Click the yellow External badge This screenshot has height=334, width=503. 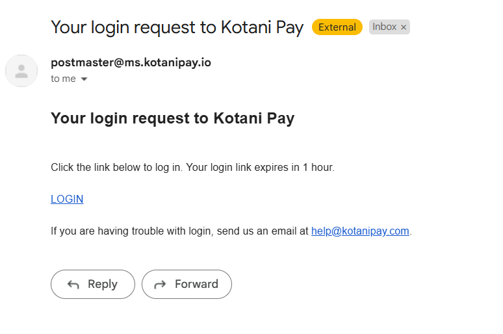[x=337, y=27]
